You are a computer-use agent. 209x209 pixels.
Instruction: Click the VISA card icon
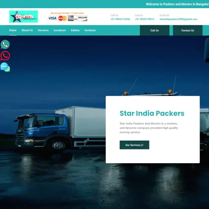tap(52, 18)
